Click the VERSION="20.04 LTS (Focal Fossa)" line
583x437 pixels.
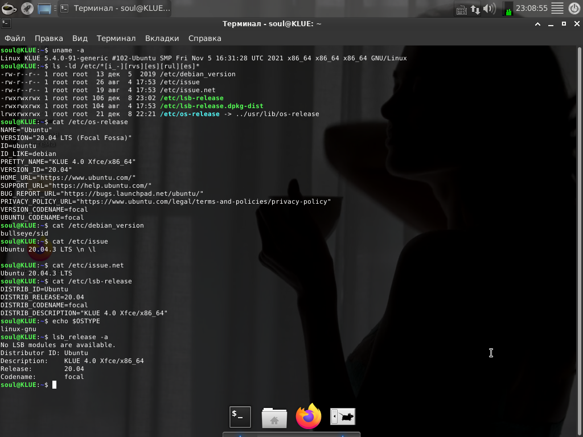[66, 138]
